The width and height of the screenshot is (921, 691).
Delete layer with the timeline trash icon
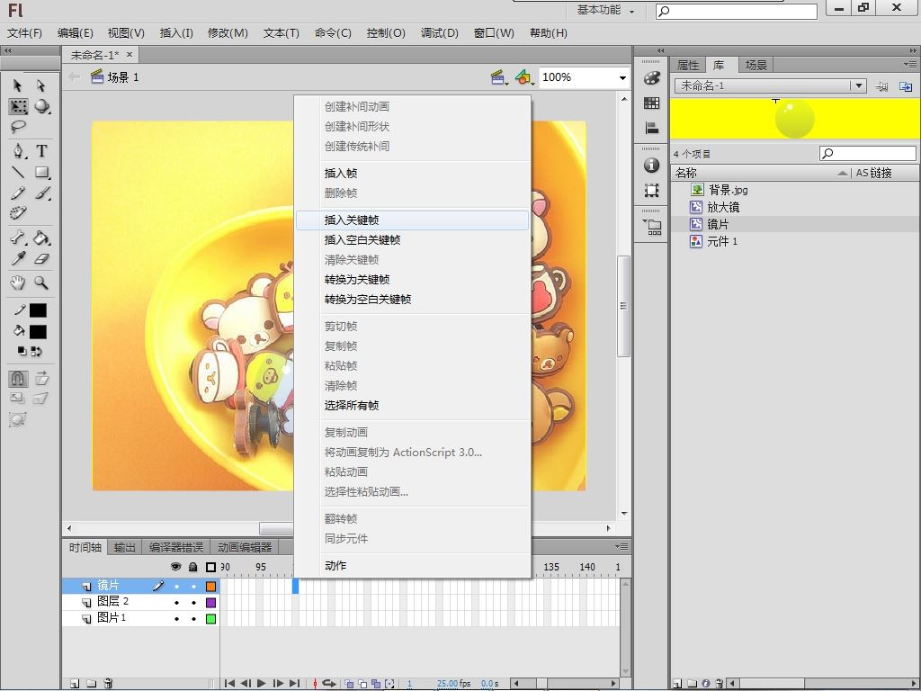(108, 684)
